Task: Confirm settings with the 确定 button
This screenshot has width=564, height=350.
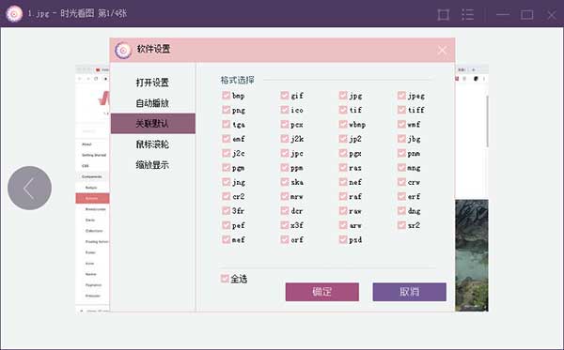Action: 321,292
